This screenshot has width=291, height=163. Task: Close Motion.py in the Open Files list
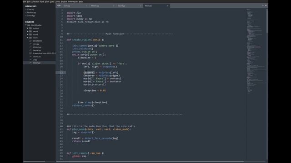click(x=26, y=13)
